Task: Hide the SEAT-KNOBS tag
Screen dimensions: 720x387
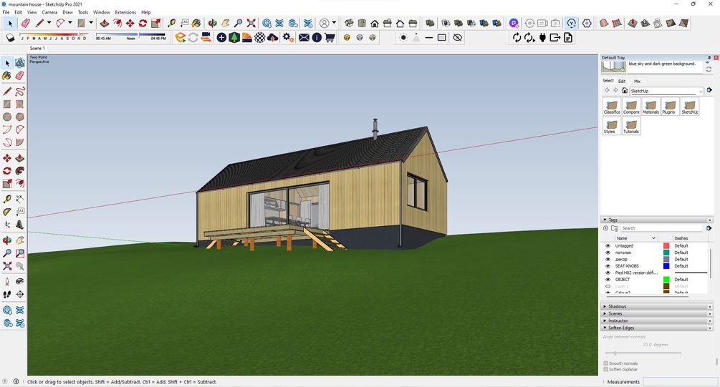Action: tap(608, 266)
